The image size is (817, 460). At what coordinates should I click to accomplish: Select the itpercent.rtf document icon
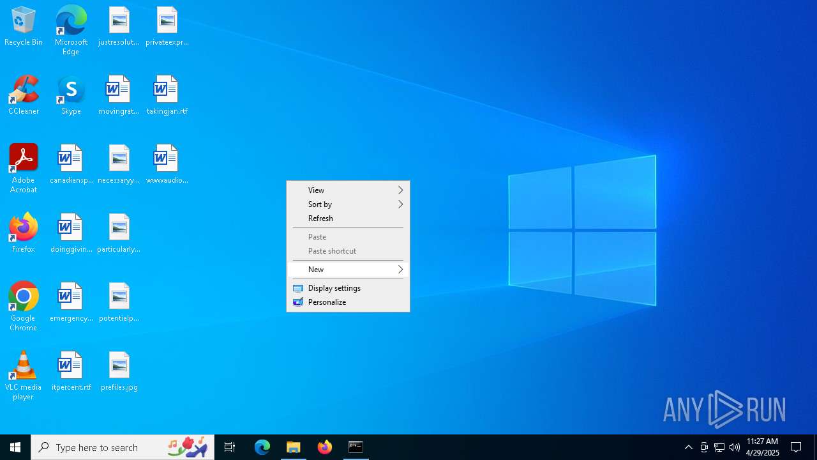click(x=71, y=371)
